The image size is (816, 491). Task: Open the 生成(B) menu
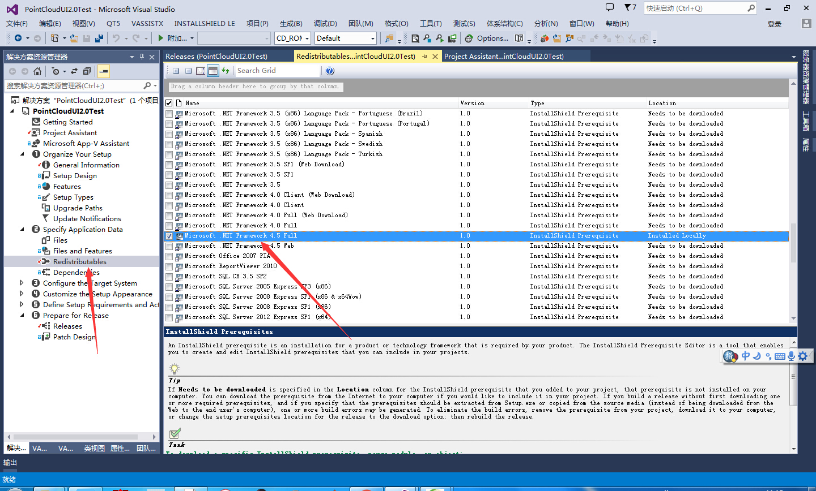291,23
